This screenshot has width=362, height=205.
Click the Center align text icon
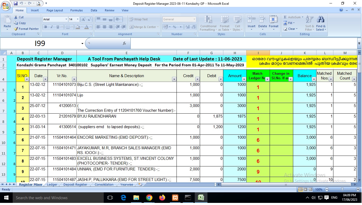105,27
